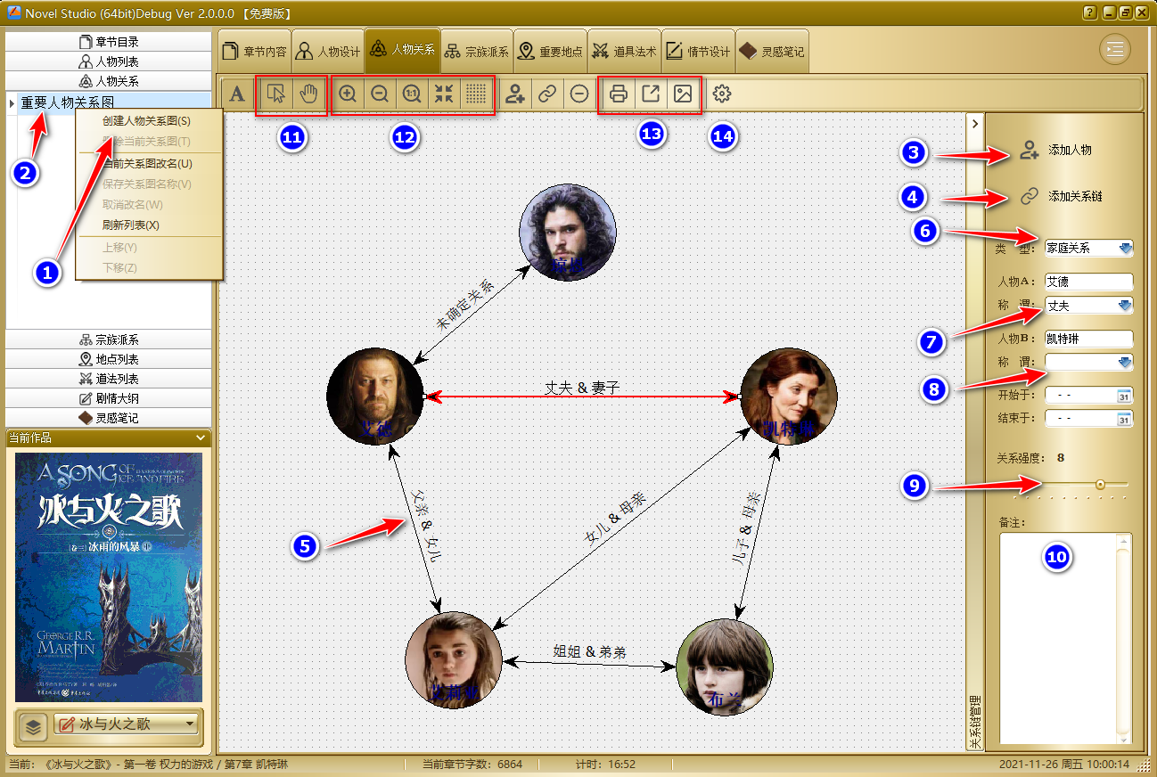Toggle the dotted grid display
The image size is (1157, 777).
[x=476, y=94]
